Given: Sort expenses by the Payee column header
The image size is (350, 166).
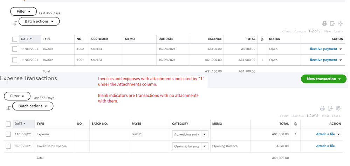Looking at the screenshot, I should point(136,124).
